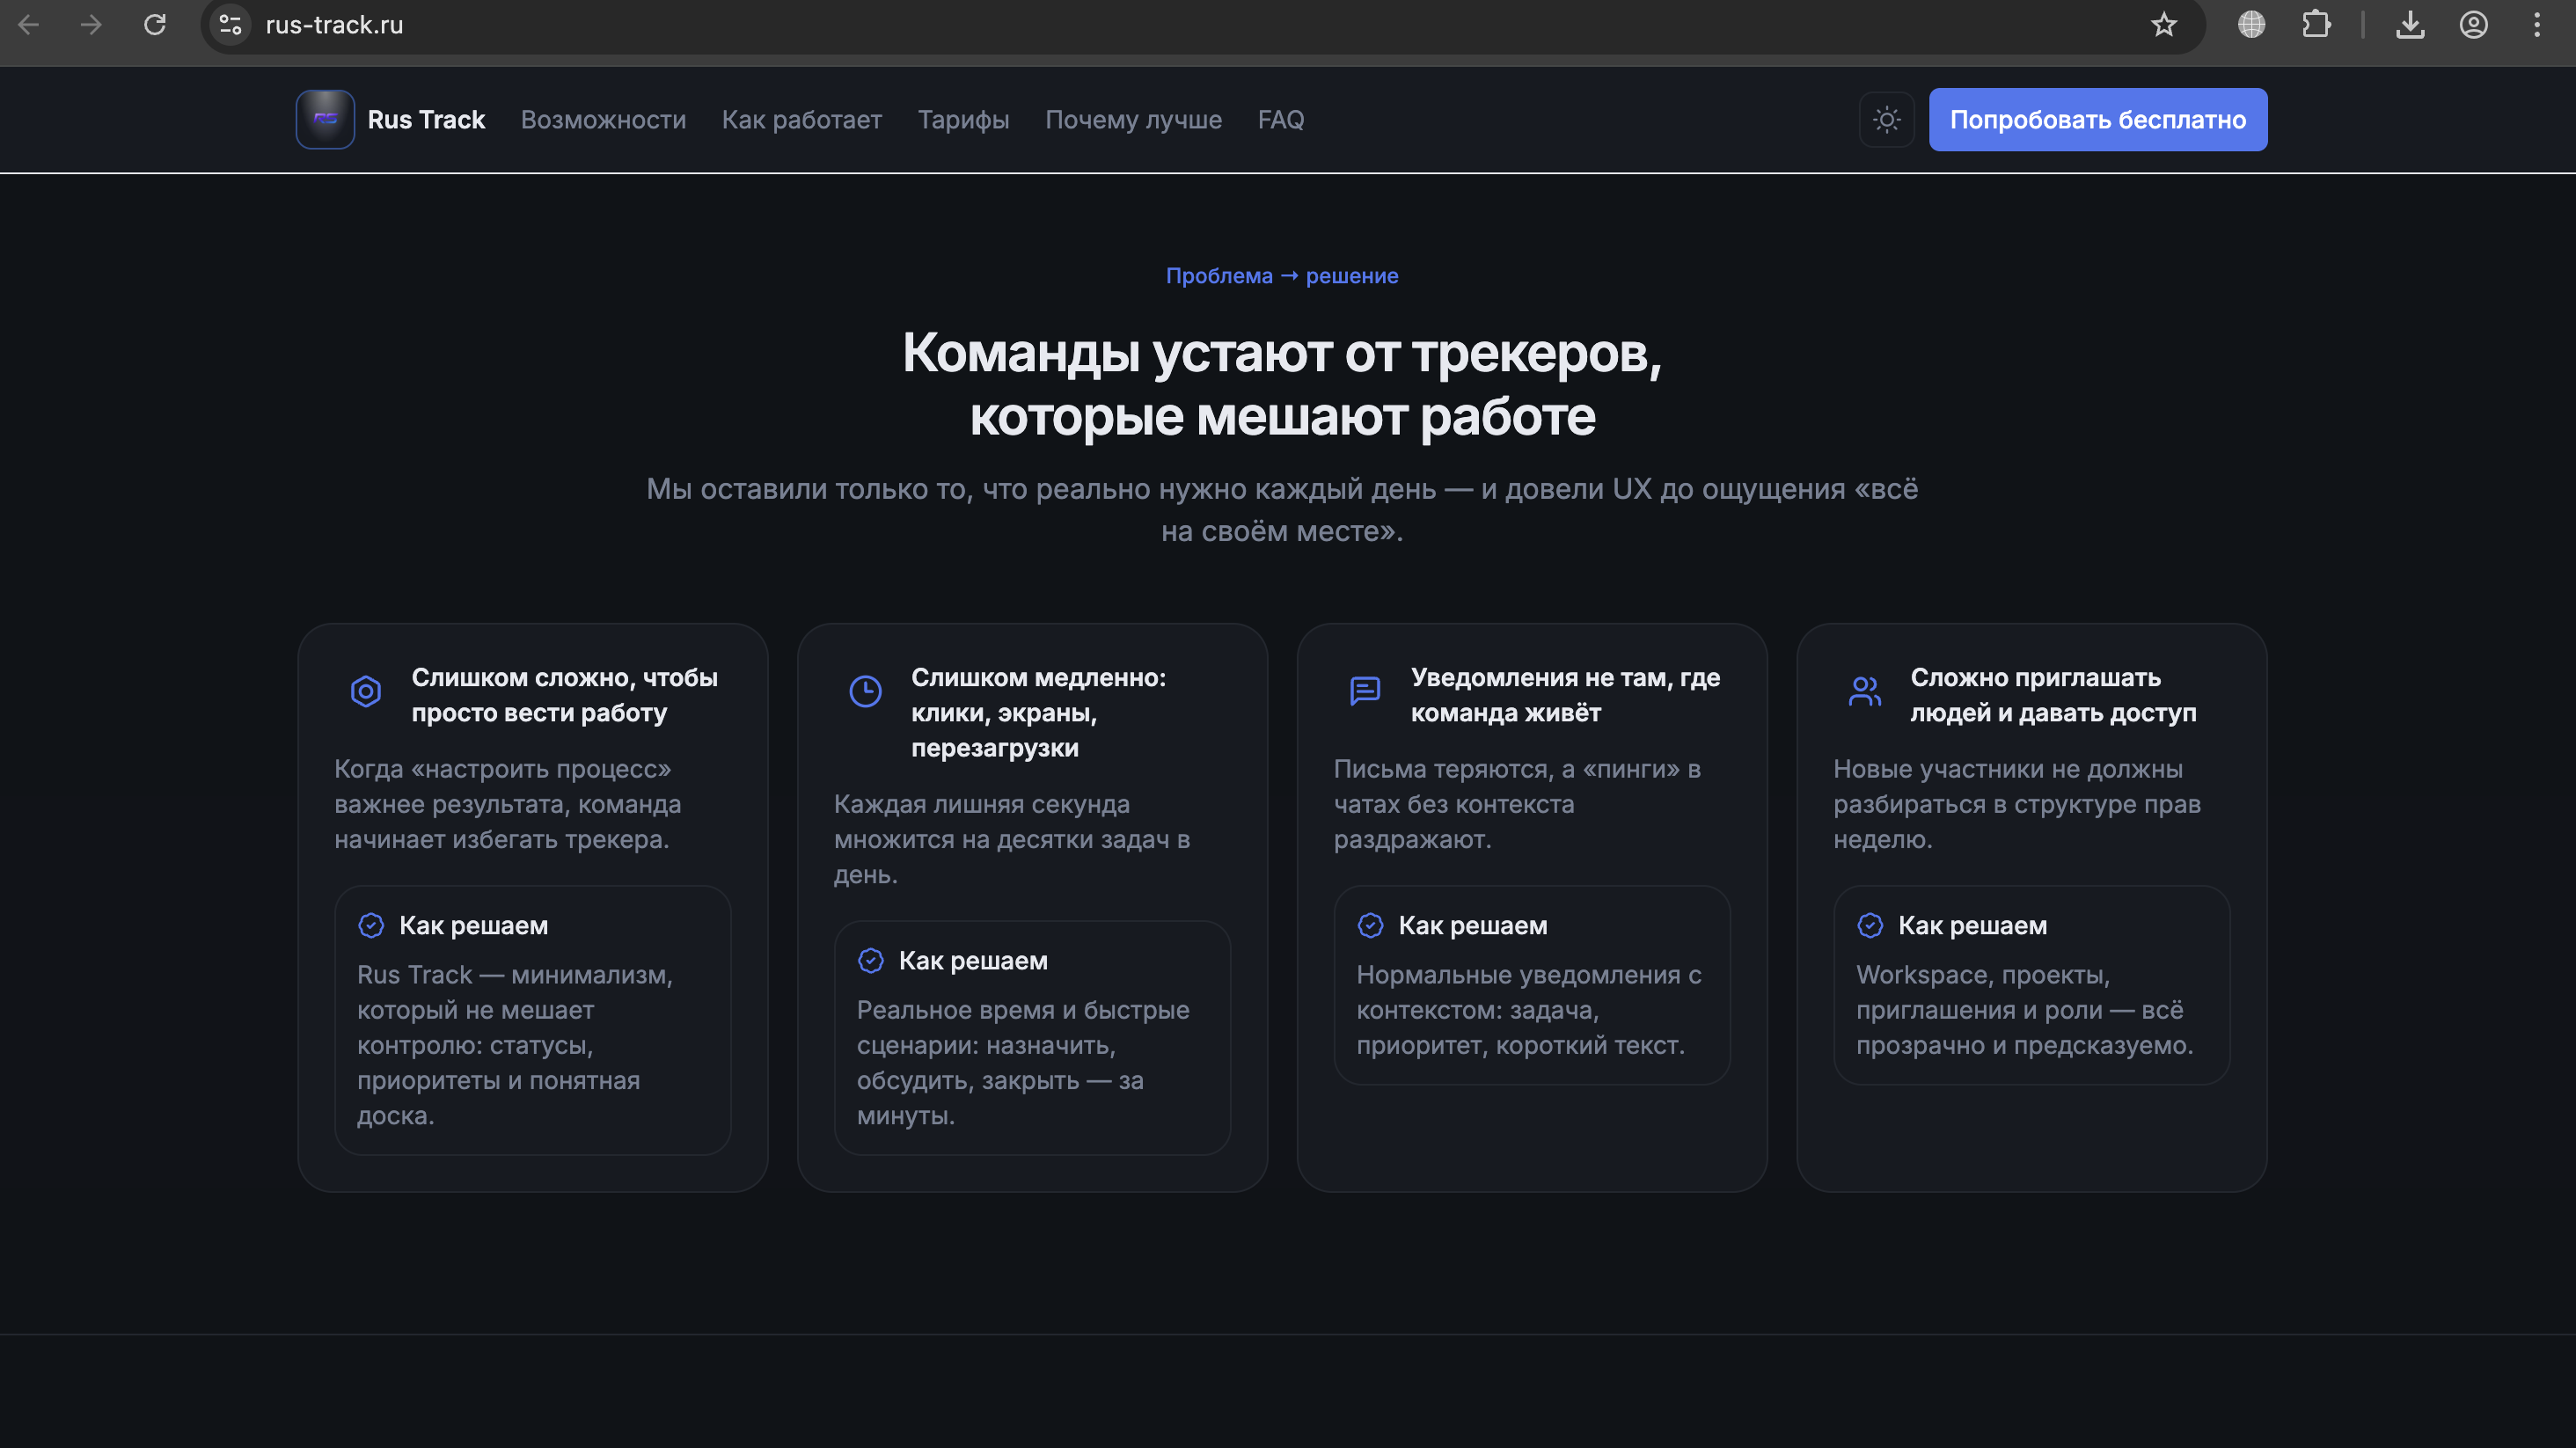2576x1448 pixels.
Task: Click the users icon on 'Сложно приглашать' card
Action: tap(1865, 691)
